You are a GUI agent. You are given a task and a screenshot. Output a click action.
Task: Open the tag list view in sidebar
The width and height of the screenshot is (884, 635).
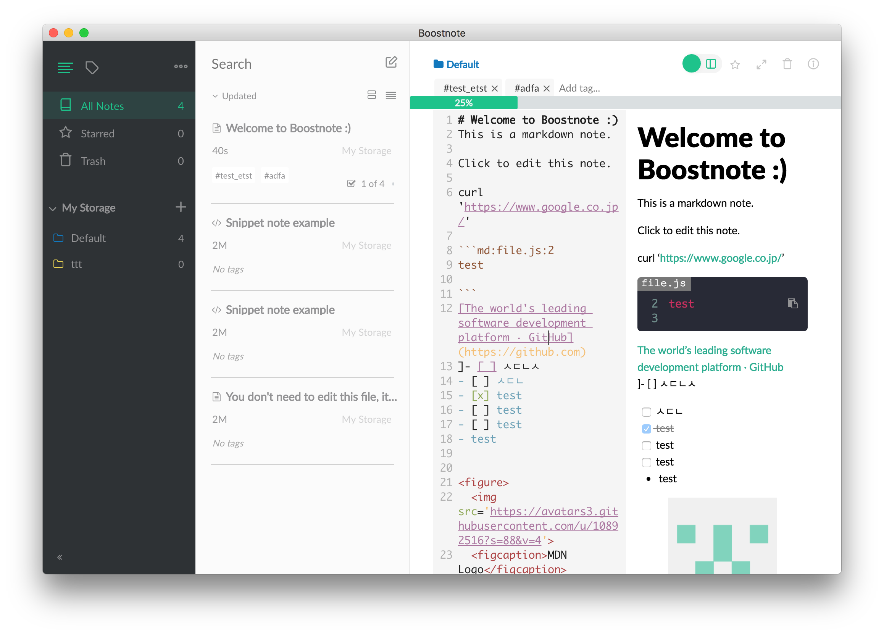pos(92,67)
